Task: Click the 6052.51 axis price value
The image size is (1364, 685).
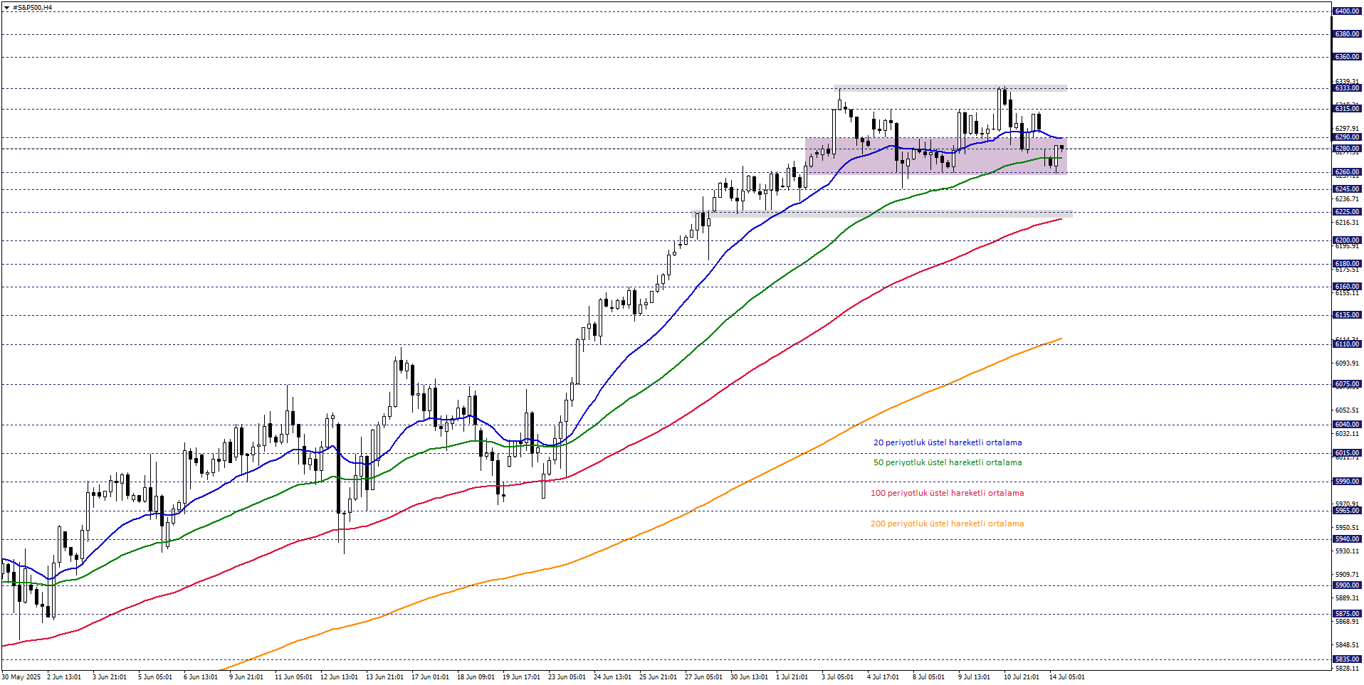Action: (1347, 410)
